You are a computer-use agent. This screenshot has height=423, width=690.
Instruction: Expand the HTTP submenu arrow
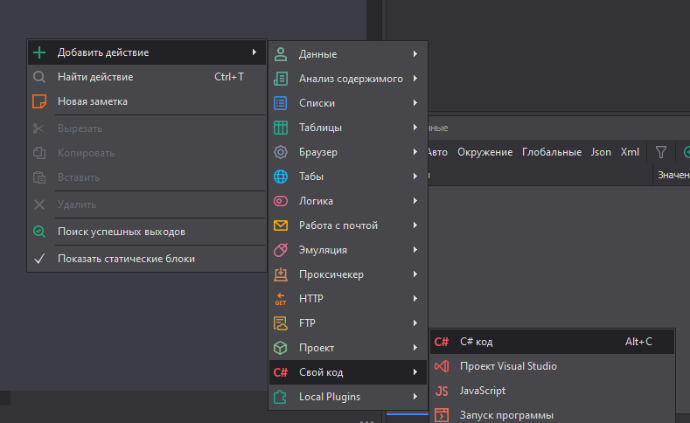[415, 299]
